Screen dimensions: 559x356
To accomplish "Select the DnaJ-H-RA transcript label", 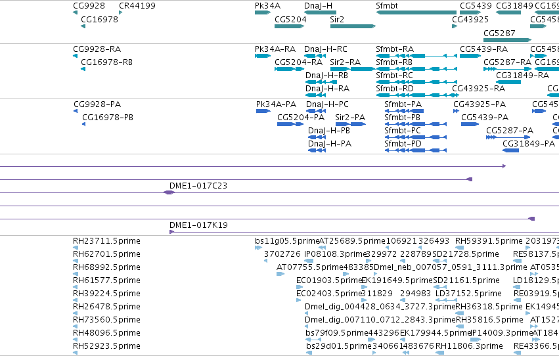I will tap(327, 89).
